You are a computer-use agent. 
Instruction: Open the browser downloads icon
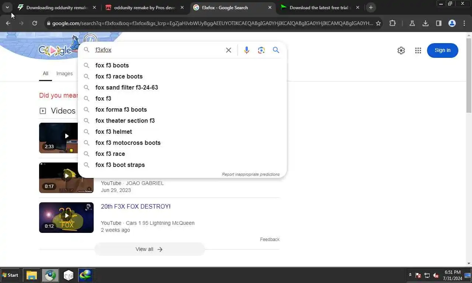click(426, 23)
